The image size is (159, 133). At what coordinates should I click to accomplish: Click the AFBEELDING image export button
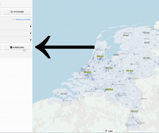click(17, 48)
